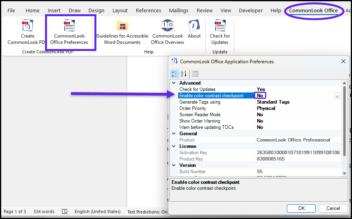Open the Developer tab
The height and width of the screenshot is (219, 352).
click(251, 11)
